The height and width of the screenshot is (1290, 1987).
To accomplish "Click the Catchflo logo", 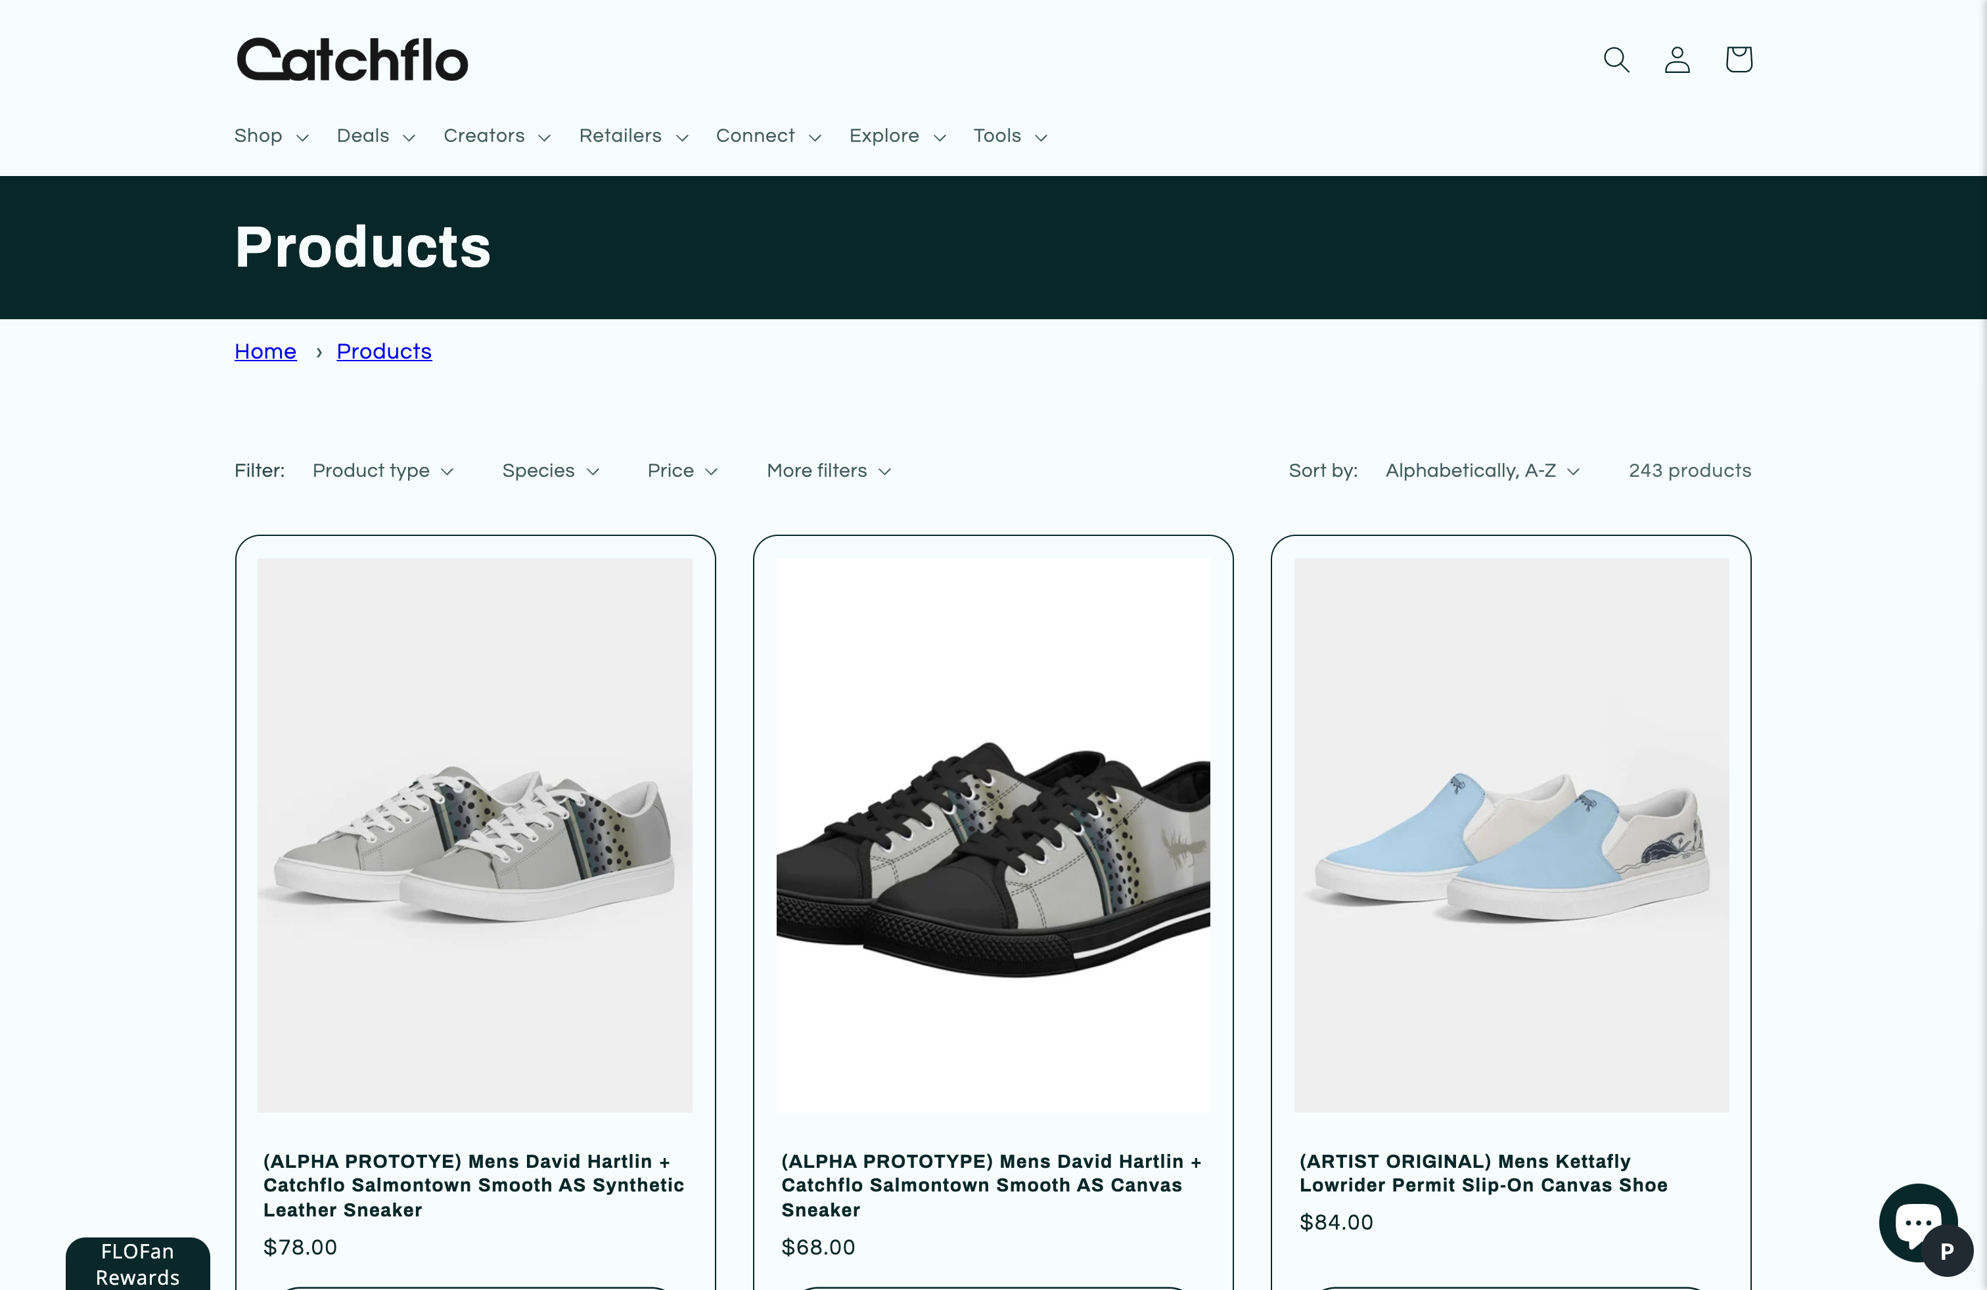I will coord(352,59).
